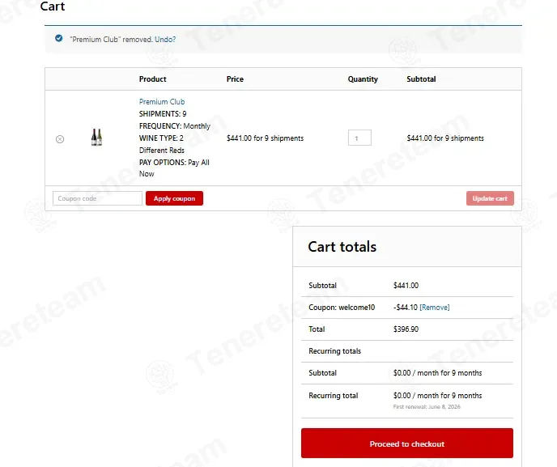Open the wine bottles product thumbnail
The width and height of the screenshot is (557, 467).
tap(96, 137)
